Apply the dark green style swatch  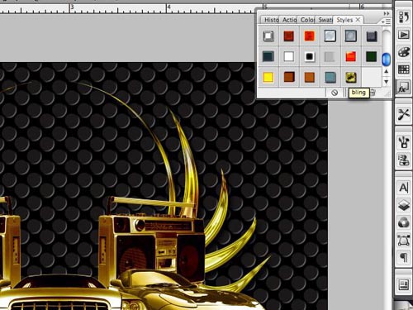coord(372,56)
